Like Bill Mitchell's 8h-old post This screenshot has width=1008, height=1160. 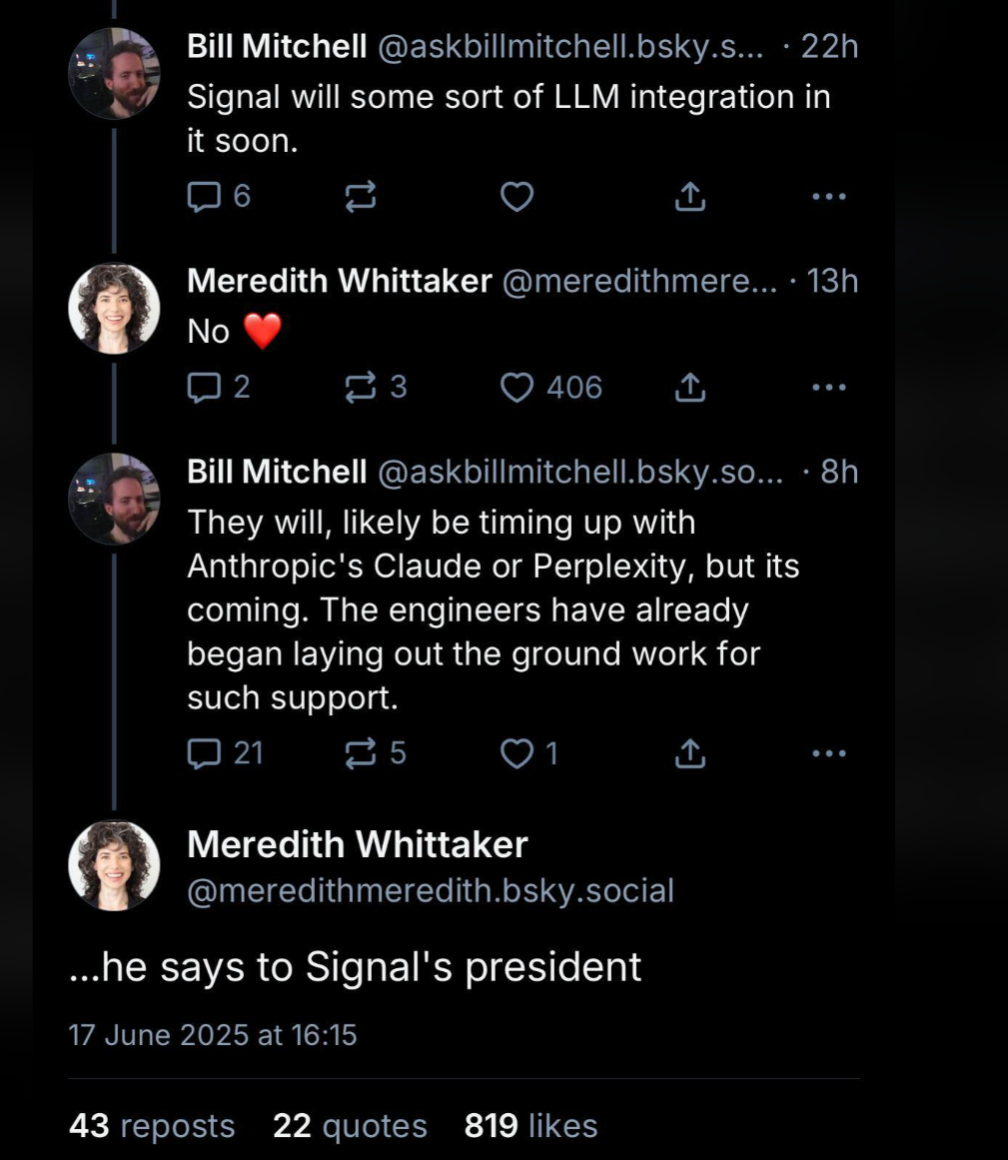[516, 753]
